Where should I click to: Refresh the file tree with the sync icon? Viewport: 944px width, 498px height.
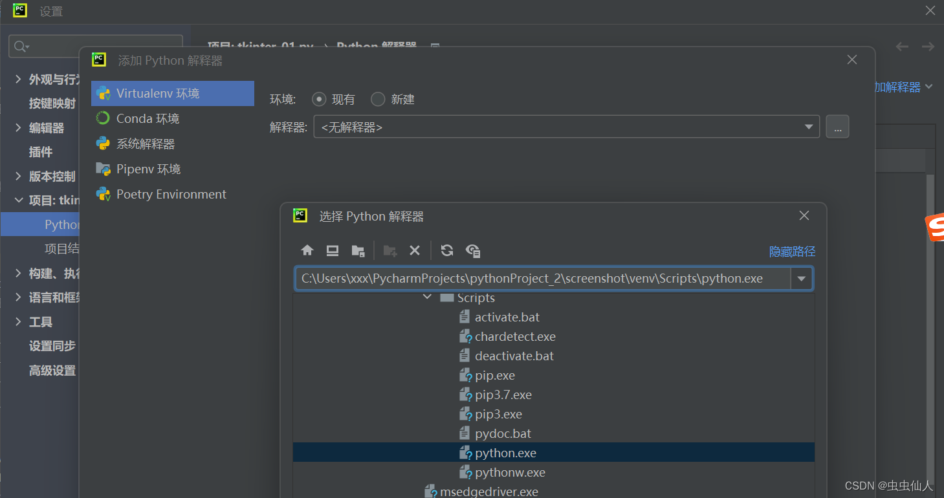(x=447, y=251)
